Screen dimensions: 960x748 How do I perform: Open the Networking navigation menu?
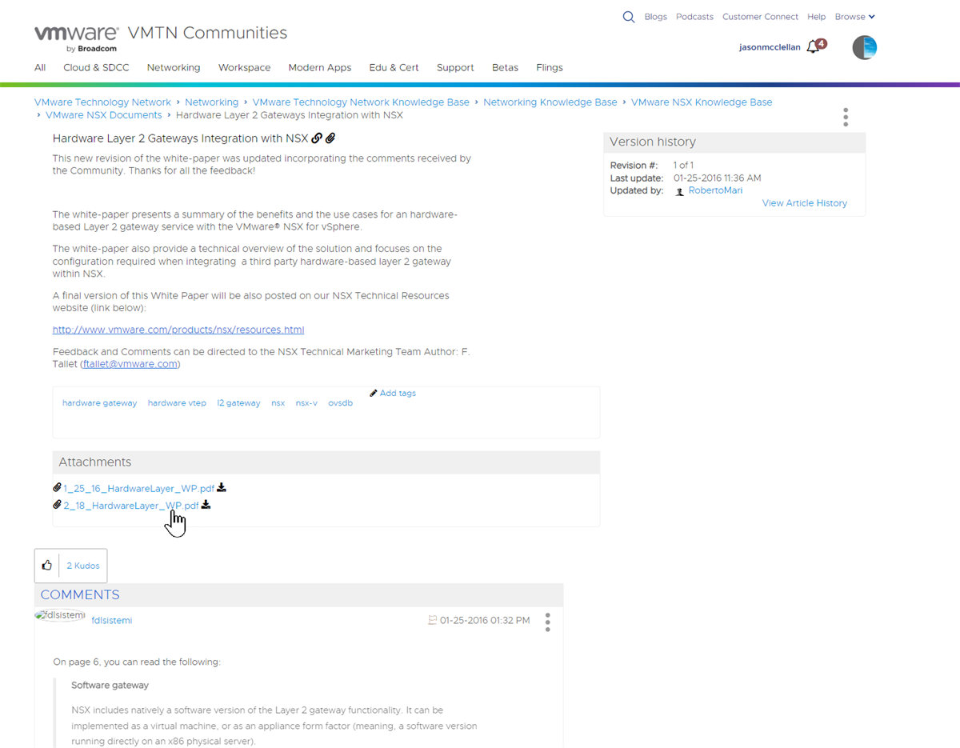[174, 68]
